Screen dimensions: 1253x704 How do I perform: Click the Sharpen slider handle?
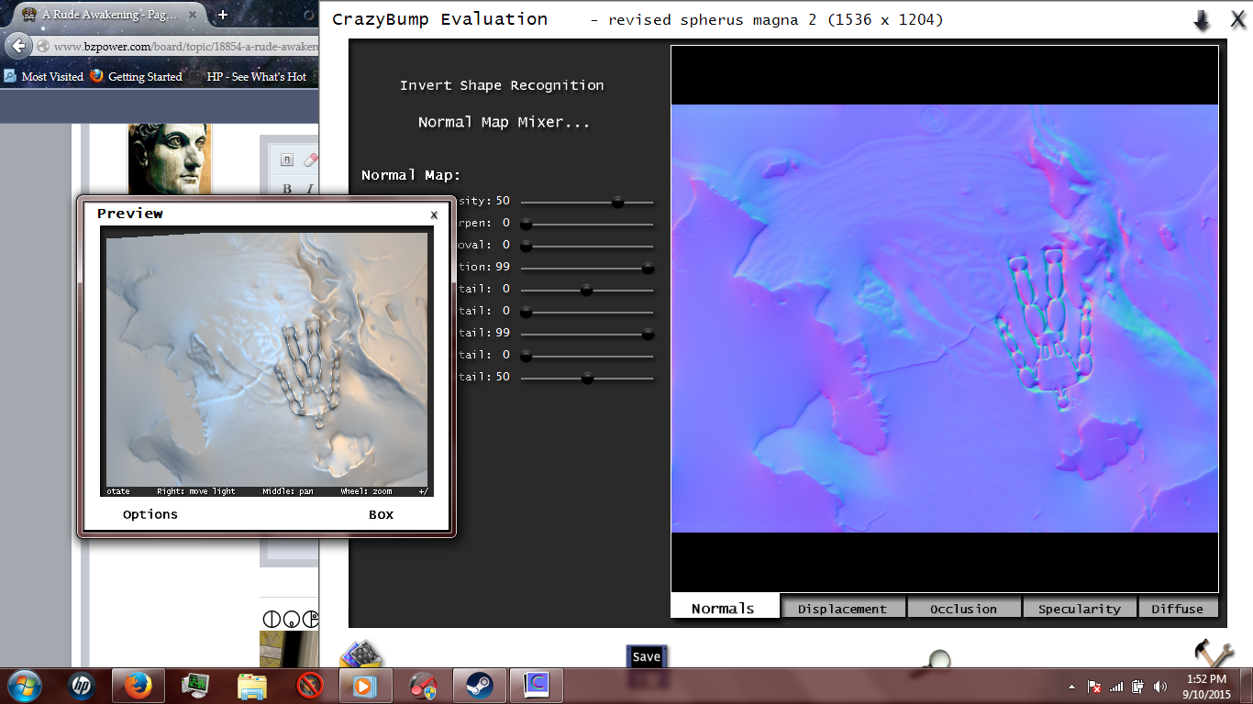[x=525, y=223]
